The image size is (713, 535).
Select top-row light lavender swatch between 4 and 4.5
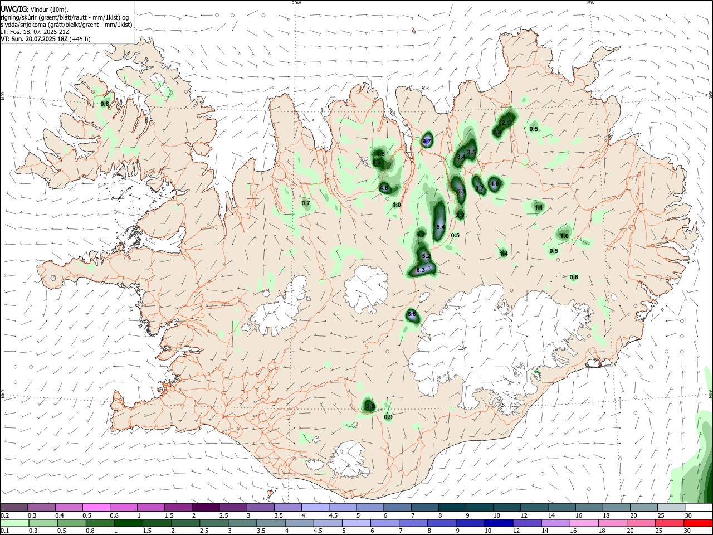click(314, 508)
